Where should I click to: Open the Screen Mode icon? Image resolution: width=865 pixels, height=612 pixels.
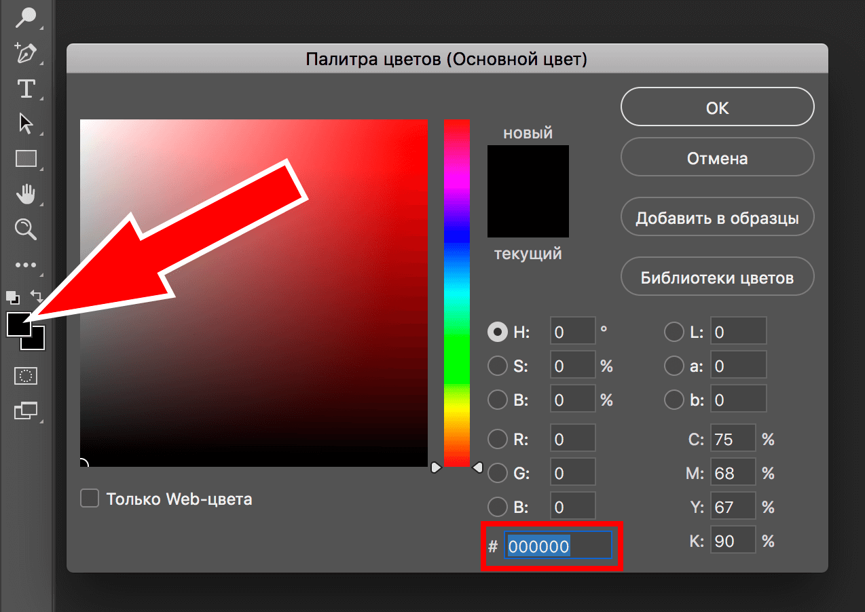point(26,410)
